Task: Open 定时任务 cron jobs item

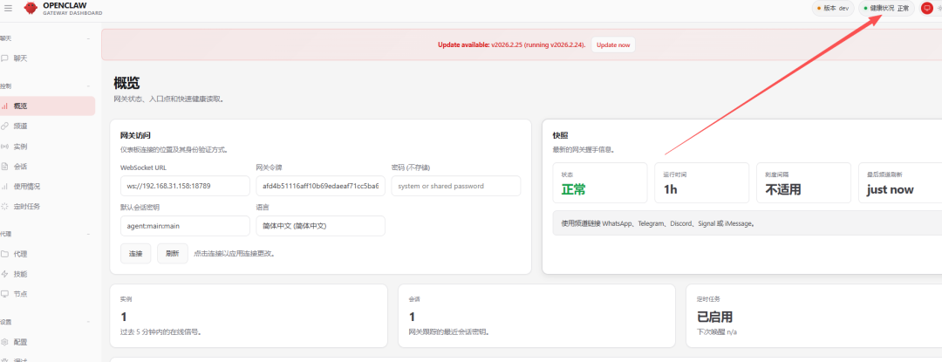Action: 26,206
